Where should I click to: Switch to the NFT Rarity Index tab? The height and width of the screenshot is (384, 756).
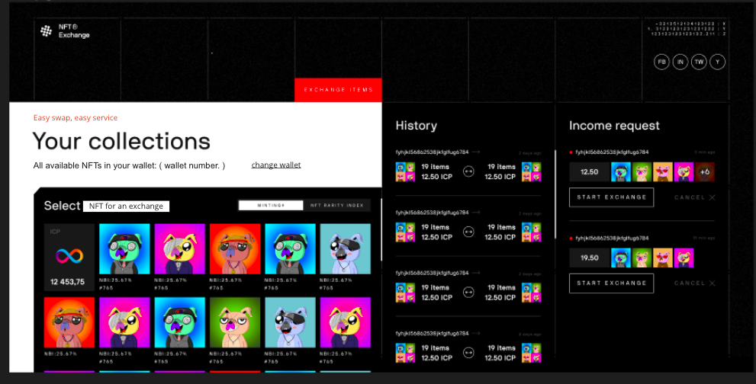[x=337, y=205]
